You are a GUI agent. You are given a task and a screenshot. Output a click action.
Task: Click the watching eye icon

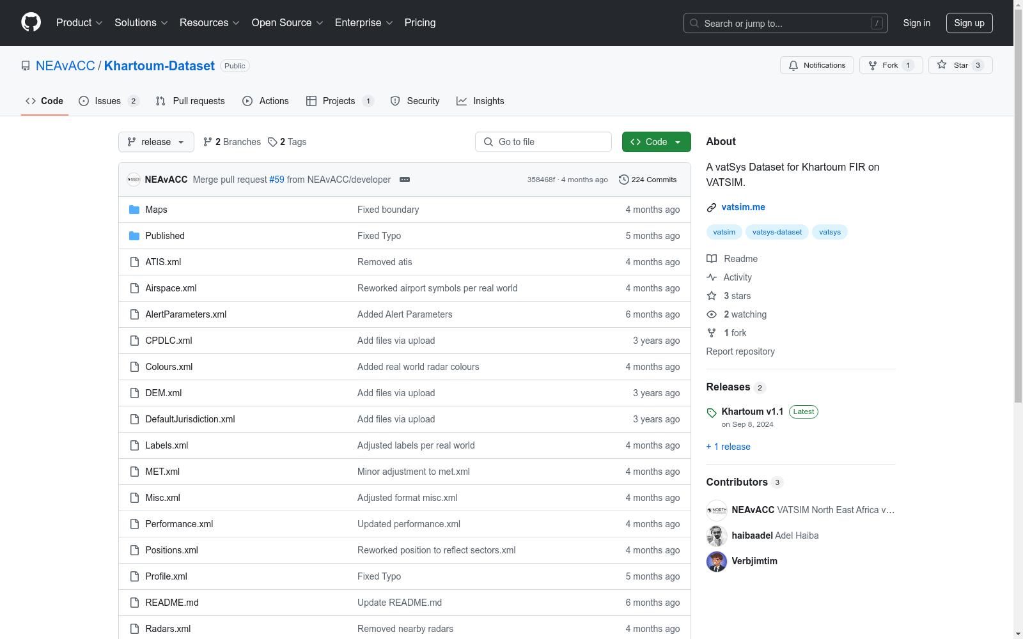[712, 314]
